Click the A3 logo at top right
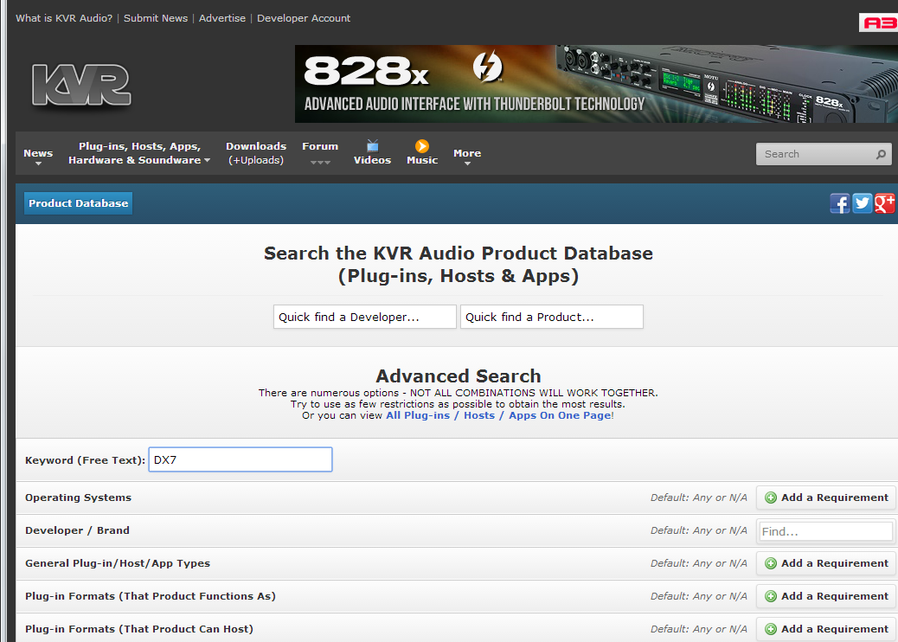 coord(878,22)
